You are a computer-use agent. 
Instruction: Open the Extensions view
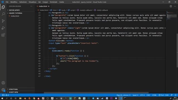pos(3,35)
